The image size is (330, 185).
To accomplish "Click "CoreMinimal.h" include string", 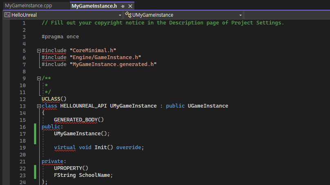I will pyautogui.click(x=93, y=51).
